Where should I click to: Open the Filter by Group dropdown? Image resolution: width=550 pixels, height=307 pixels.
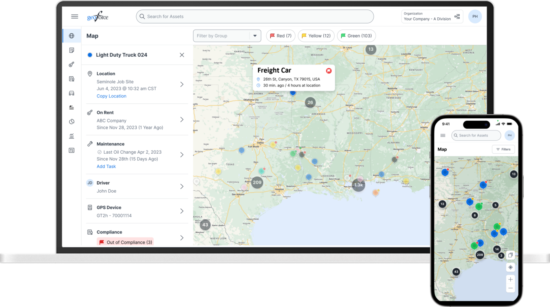coord(227,36)
